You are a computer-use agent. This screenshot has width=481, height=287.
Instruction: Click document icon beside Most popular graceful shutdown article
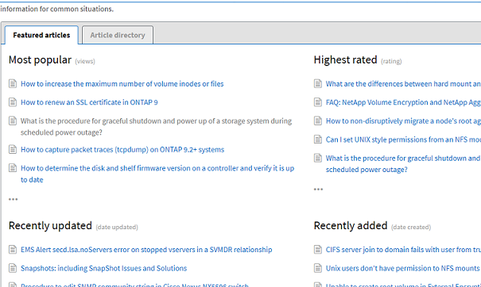pyautogui.click(x=13, y=121)
